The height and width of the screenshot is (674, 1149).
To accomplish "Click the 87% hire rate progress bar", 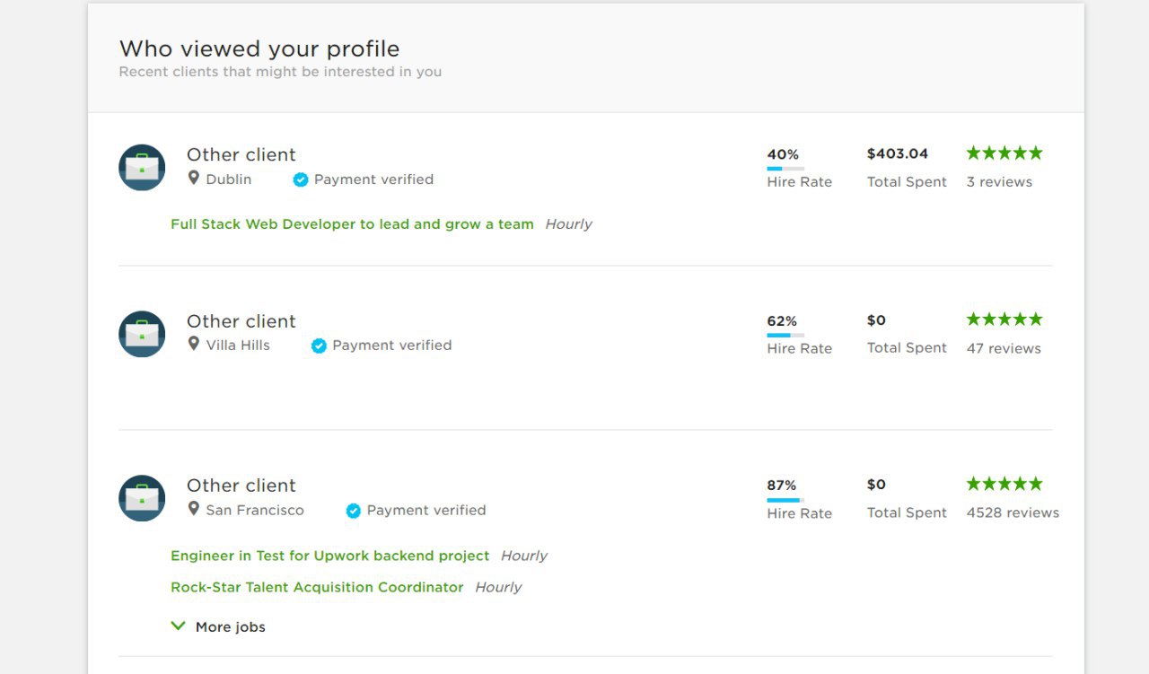I will click(785, 500).
